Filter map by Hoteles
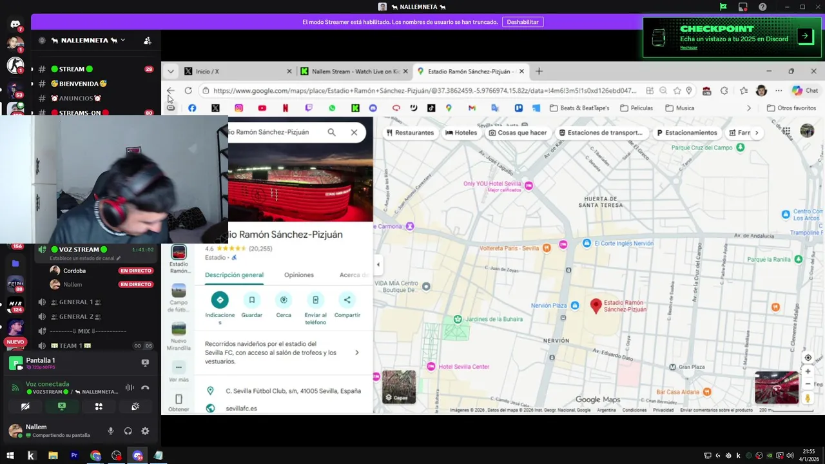This screenshot has height=464, width=825. 461,133
